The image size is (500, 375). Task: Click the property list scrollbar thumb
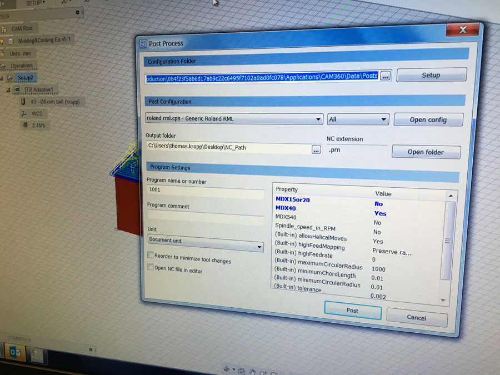[447, 241]
